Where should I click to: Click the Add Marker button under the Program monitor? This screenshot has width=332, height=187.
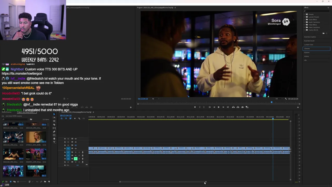coord(195,107)
